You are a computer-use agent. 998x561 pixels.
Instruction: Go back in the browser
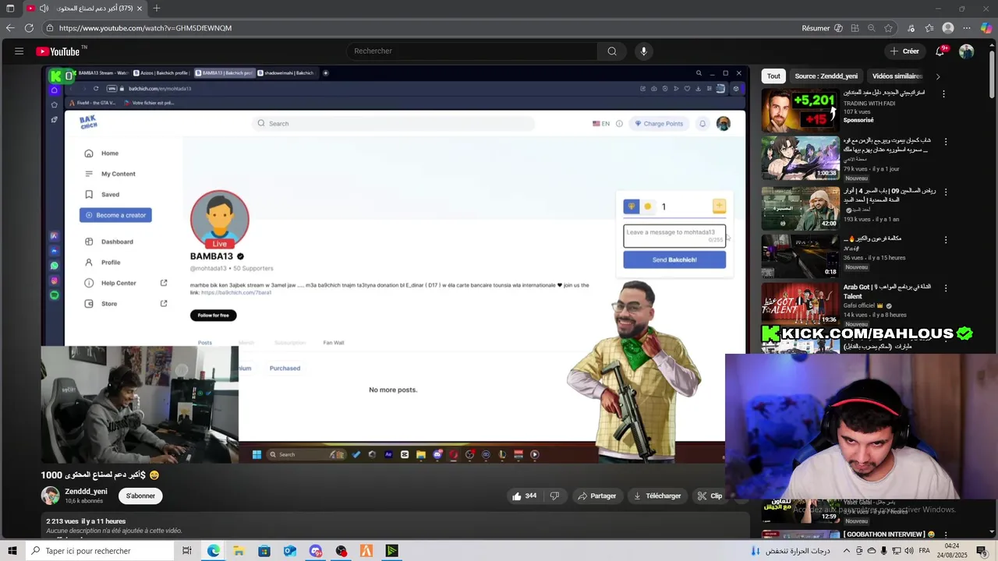click(10, 28)
